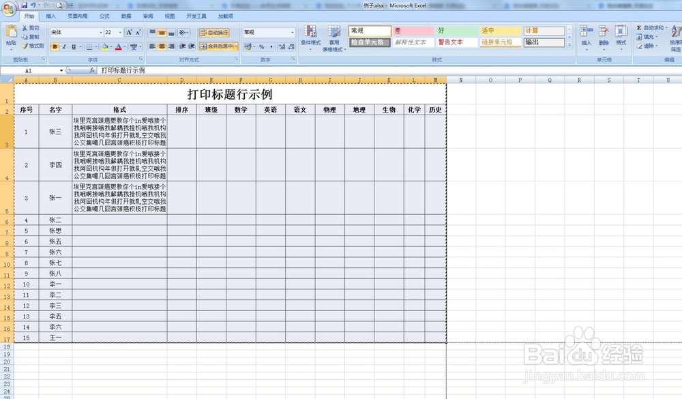The image size is (682, 399).
Task: Open the font size 22 dropdown
Action: (120, 32)
